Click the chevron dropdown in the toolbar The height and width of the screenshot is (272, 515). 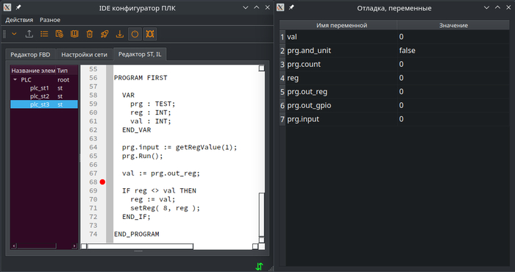[14, 34]
